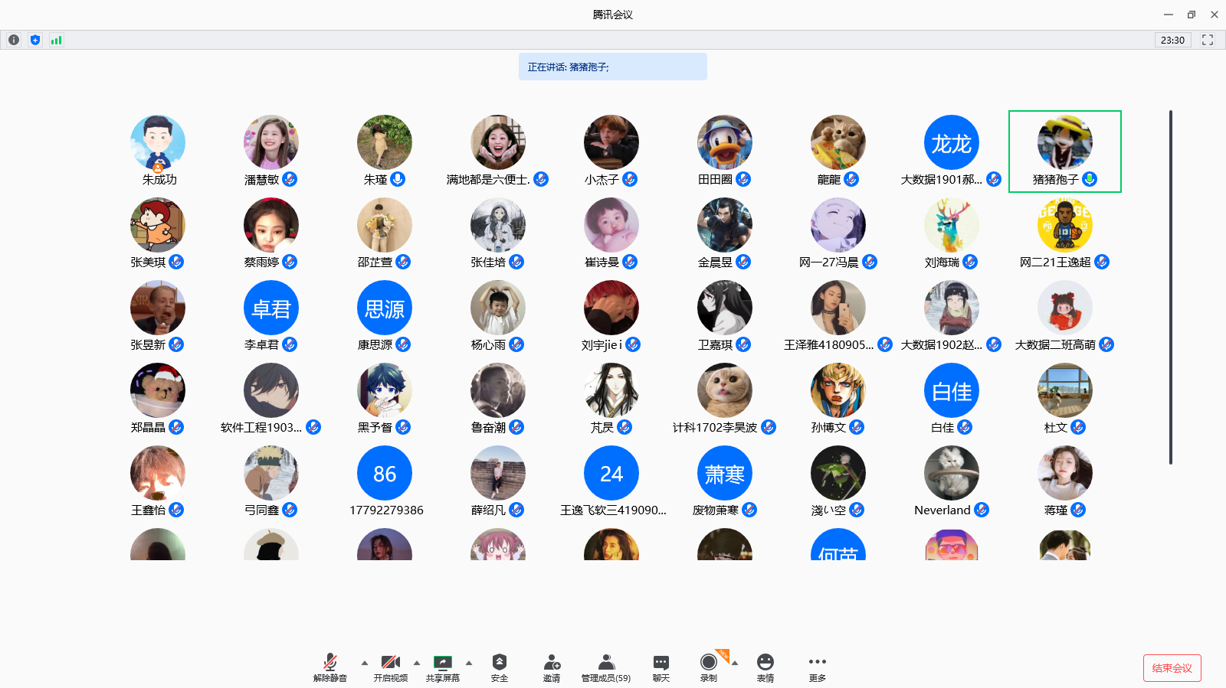Turn on camera with 开启视频
The width and height of the screenshot is (1226, 688).
(391, 667)
